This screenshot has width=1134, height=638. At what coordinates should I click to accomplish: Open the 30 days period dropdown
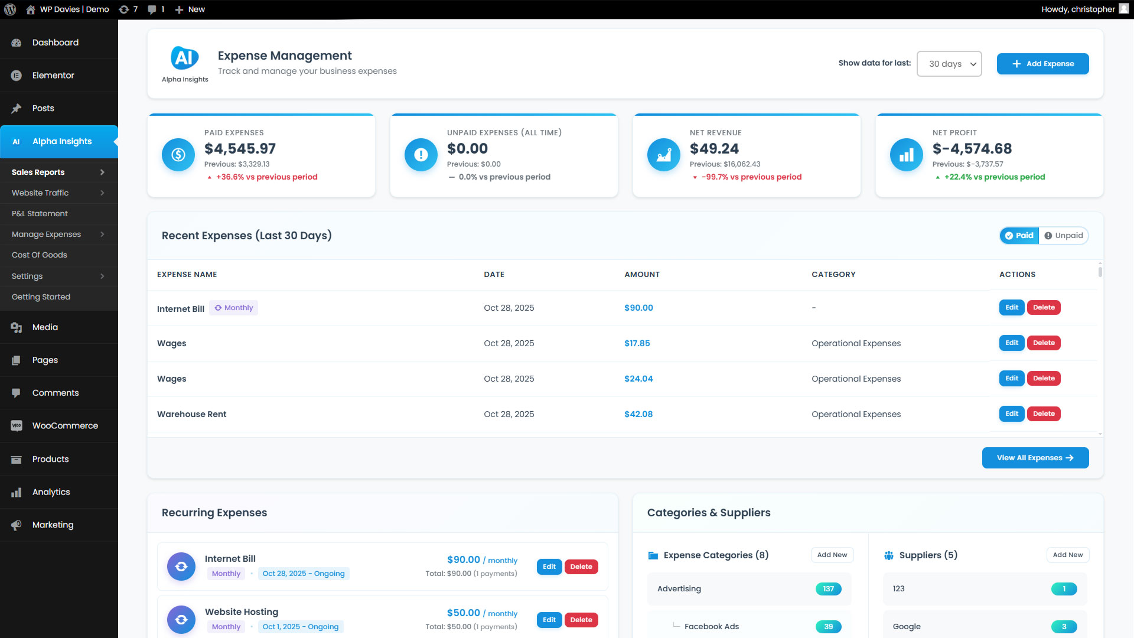tap(949, 64)
